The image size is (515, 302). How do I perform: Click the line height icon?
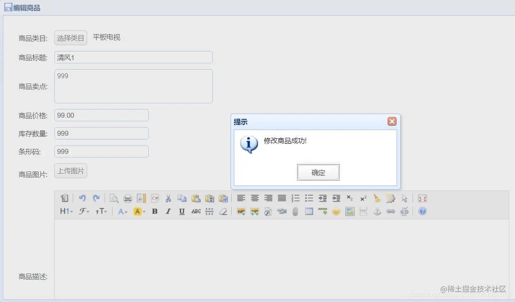tap(210, 211)
